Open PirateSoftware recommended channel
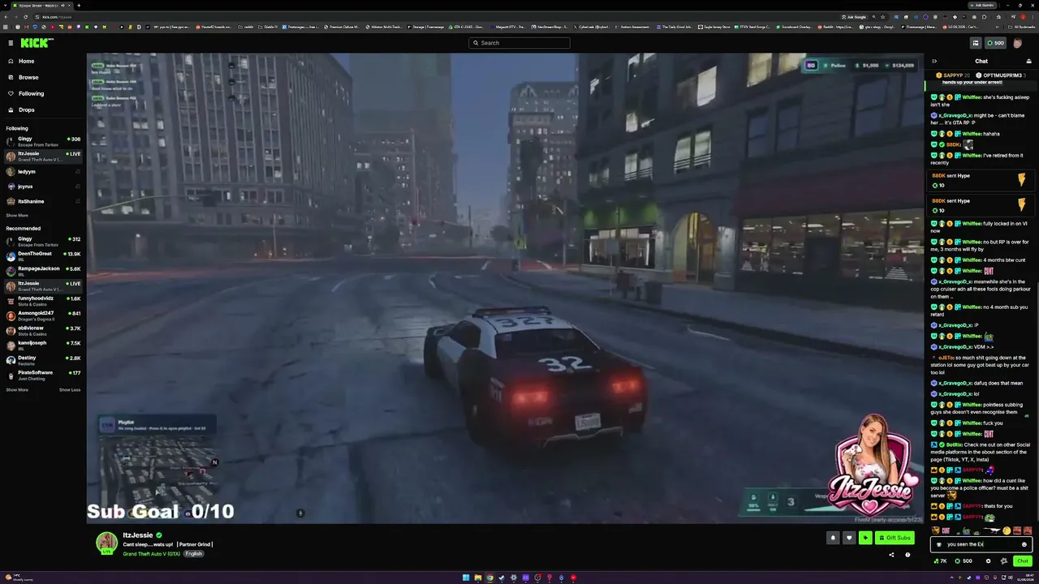 coord(42,375)
